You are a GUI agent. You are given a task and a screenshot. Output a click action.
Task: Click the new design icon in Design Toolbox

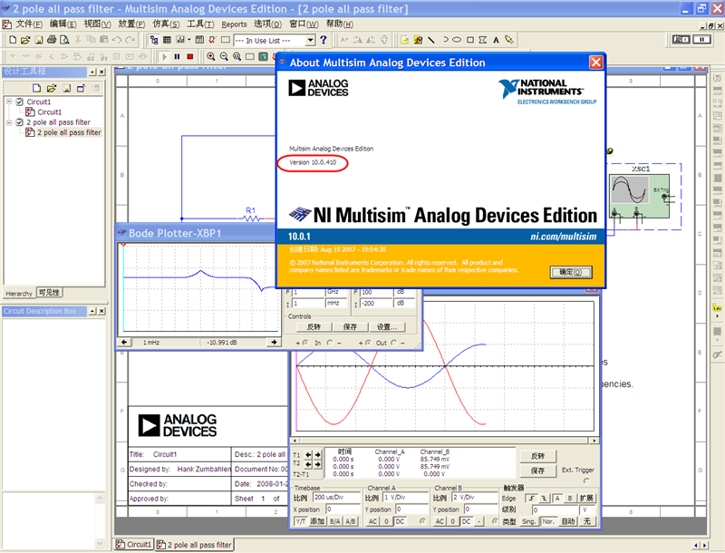[36, 88]
